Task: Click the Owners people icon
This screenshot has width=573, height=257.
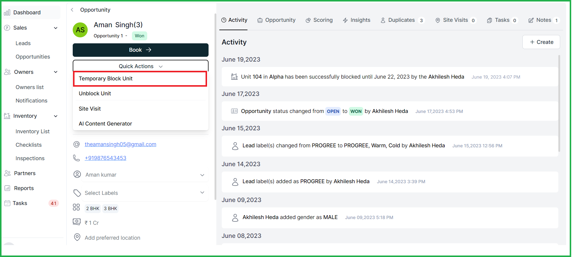Action: 7,72
